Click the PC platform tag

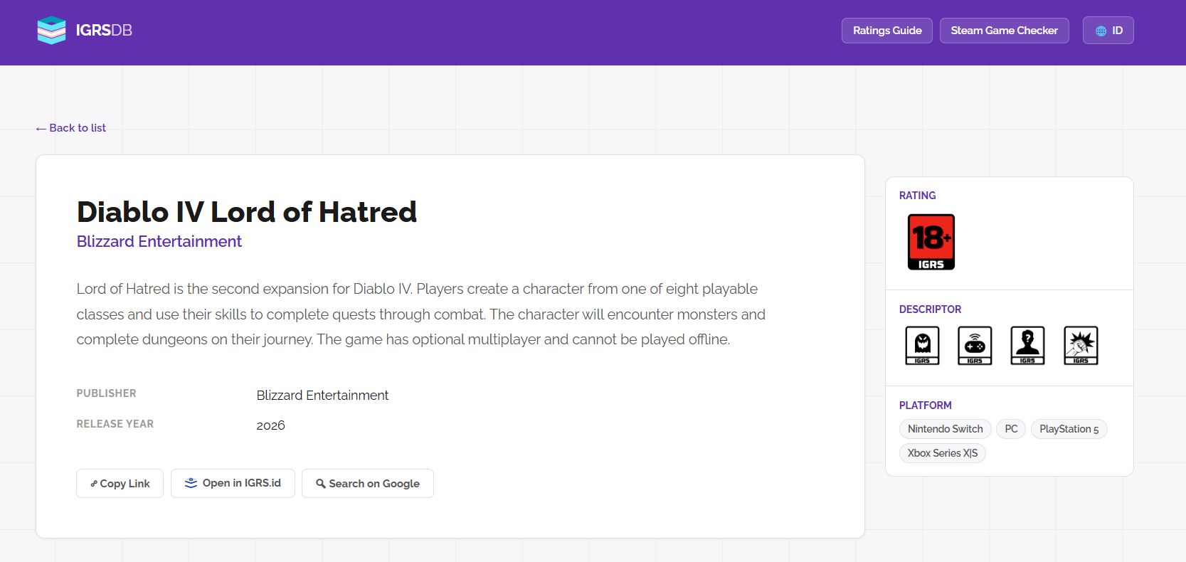pos(1011,429)
